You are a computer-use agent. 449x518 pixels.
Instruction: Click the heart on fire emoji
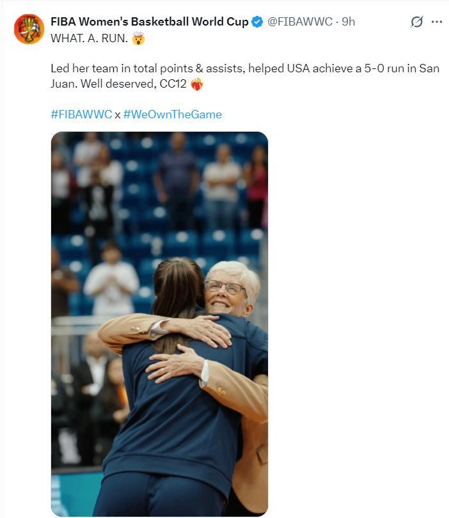(x=197, y=84)
